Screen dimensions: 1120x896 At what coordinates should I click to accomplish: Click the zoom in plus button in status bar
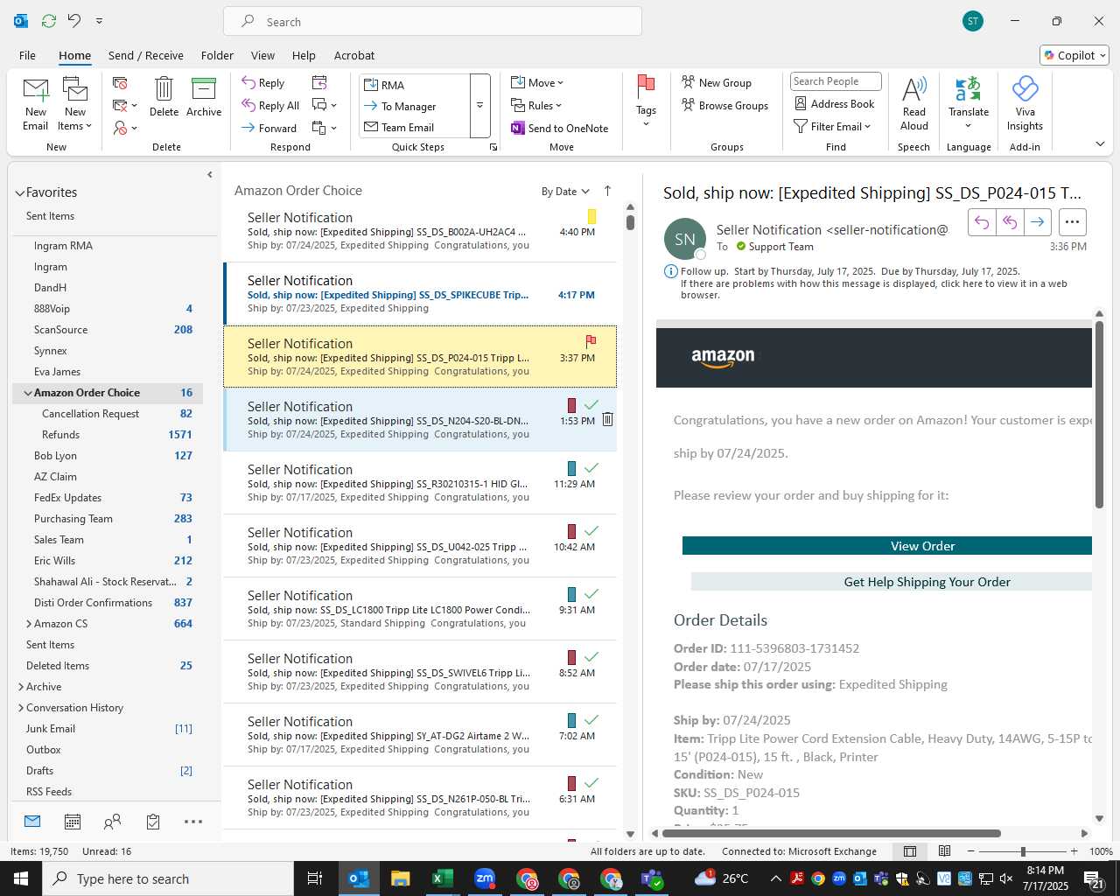(x=1074, y=851)
